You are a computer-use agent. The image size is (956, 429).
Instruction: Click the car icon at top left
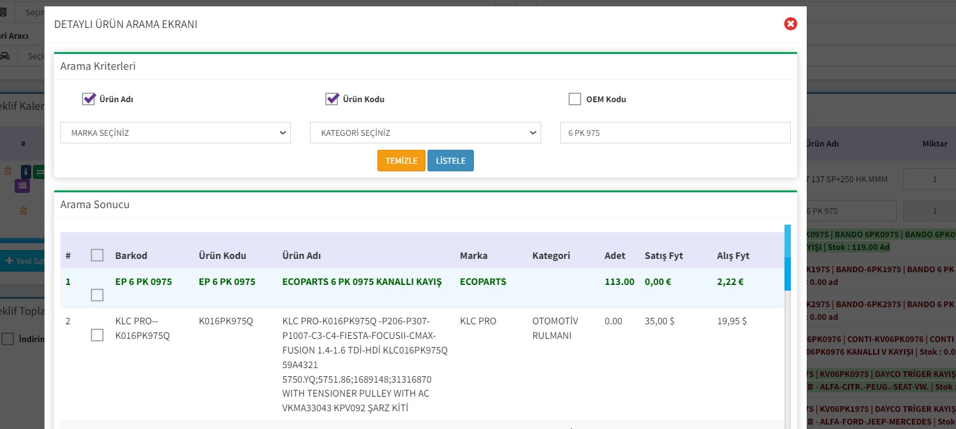click(x=5, y=56)
